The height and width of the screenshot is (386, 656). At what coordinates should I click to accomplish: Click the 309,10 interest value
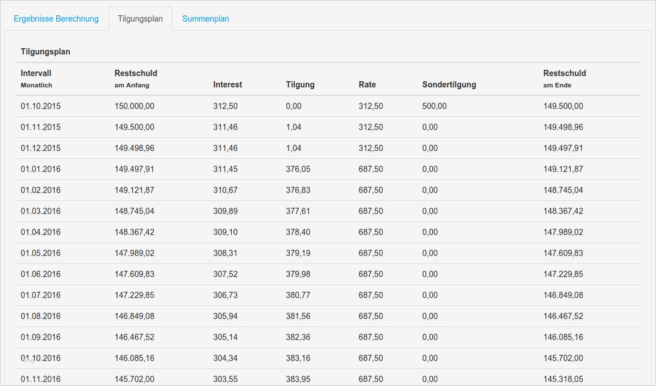[225, 232]
